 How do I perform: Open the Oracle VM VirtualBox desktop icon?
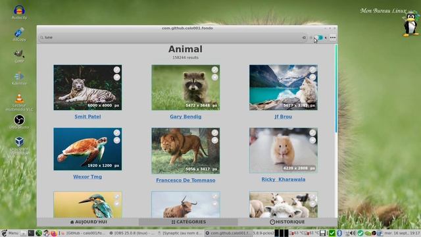19,146
